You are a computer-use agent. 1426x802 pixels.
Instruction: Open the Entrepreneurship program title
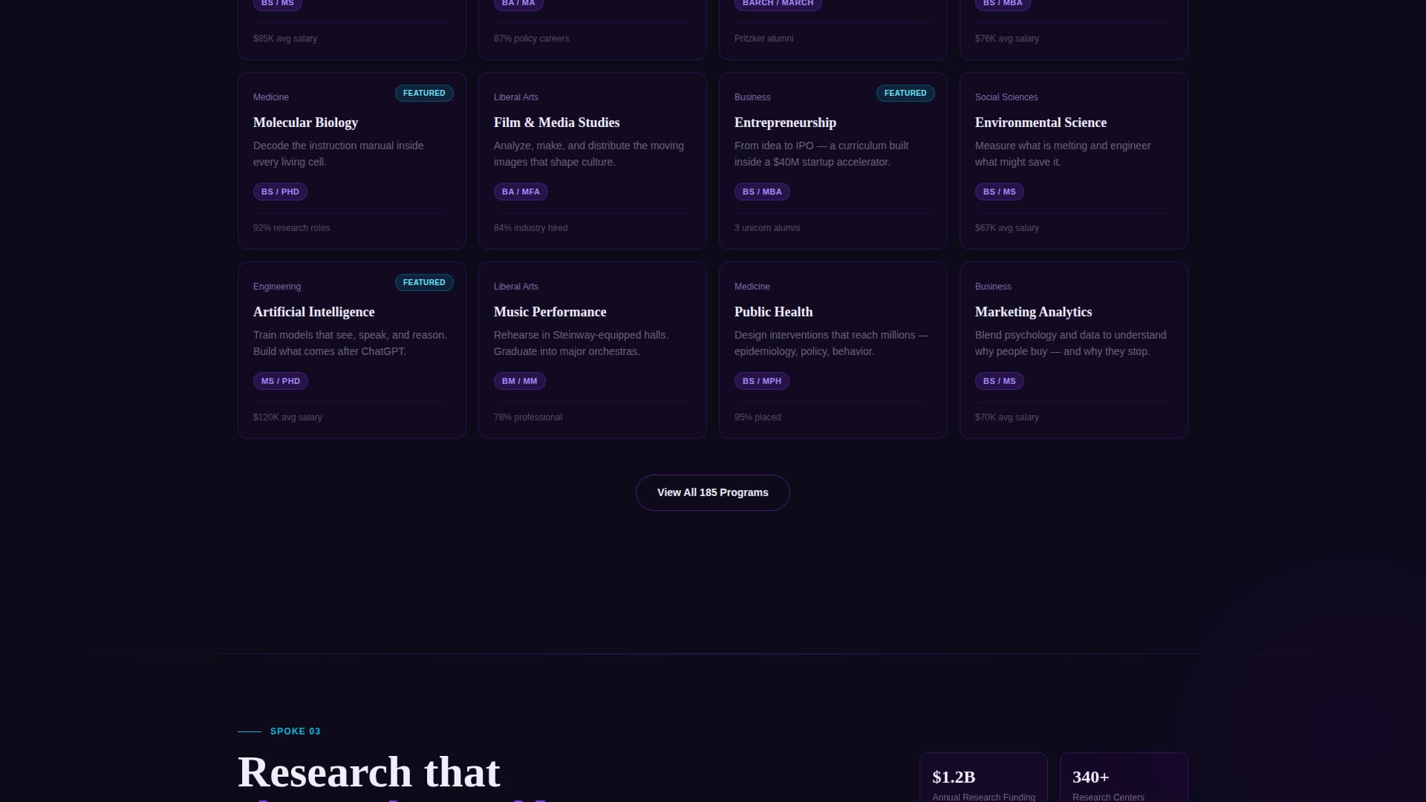[x=785, y=123]
